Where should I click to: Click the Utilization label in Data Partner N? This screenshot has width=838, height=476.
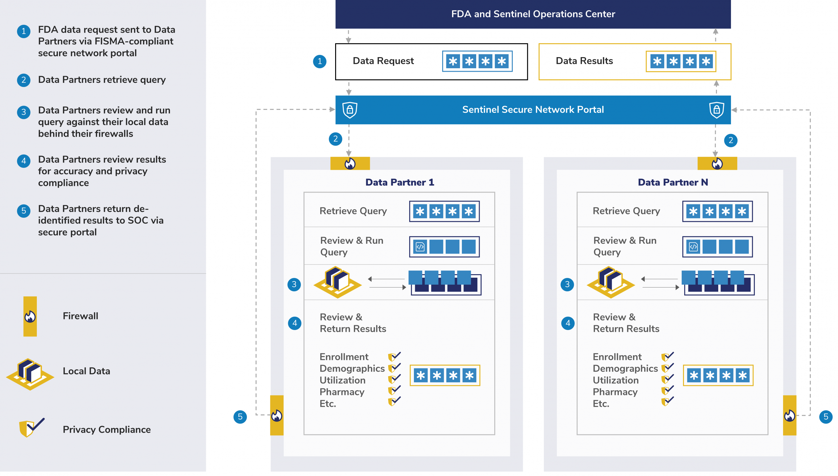[616, 380]
